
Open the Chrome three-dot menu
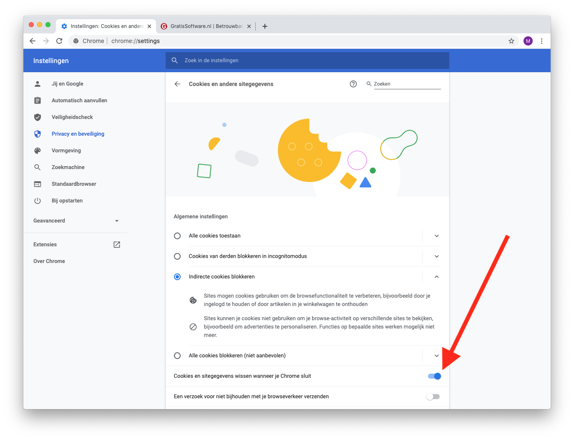tap(541, 41)
